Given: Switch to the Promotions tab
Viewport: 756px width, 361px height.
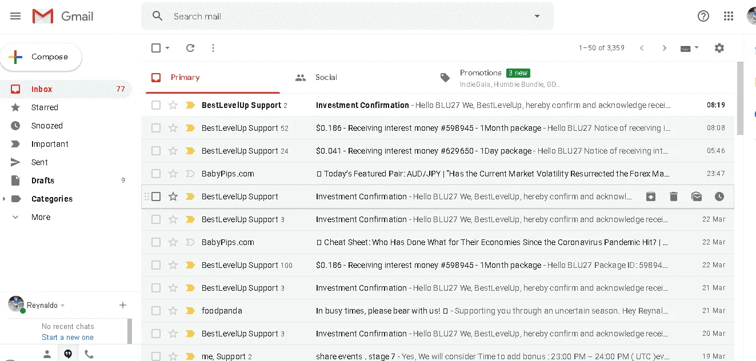Looking at the screenshot, I should point(503,77).
